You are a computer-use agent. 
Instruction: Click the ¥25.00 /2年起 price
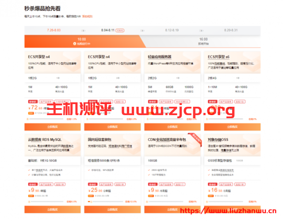[99, 190]
